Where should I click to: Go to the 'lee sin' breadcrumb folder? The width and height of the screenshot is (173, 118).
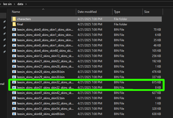click(7, 4)
